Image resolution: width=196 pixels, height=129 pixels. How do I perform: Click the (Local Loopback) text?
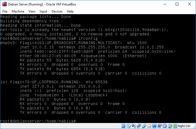click(x=88, y=95)
